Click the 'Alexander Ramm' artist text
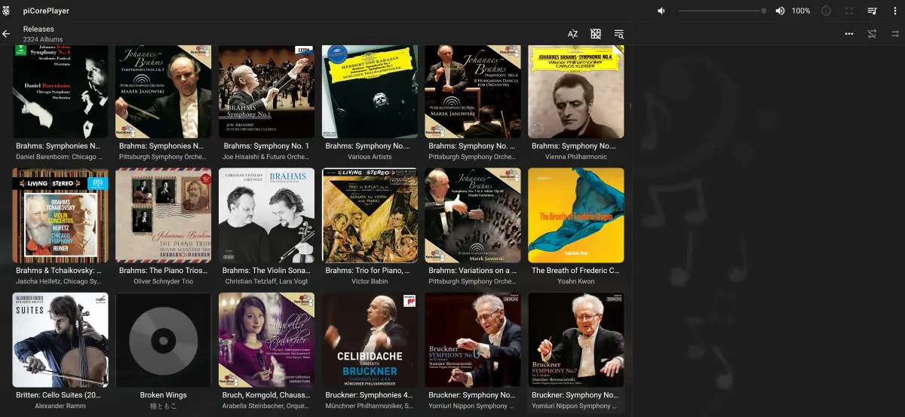Screen dimensions: 905x417 tap(60, 406)
